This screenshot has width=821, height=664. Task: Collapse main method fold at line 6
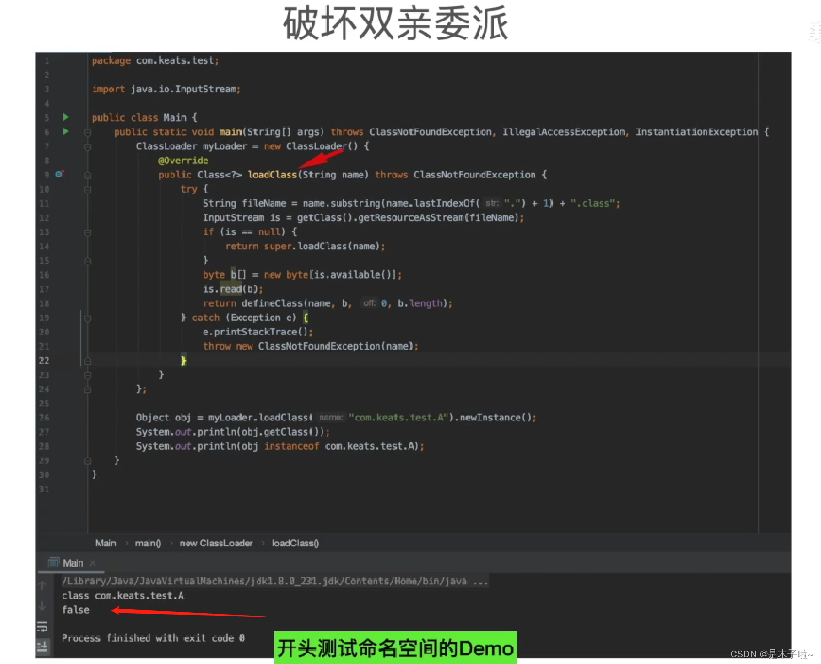pos(88,133)
